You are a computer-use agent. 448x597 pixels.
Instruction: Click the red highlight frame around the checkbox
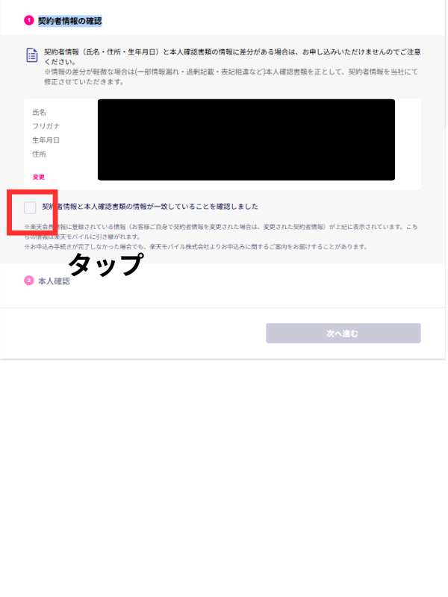click(x=32, y=212)
